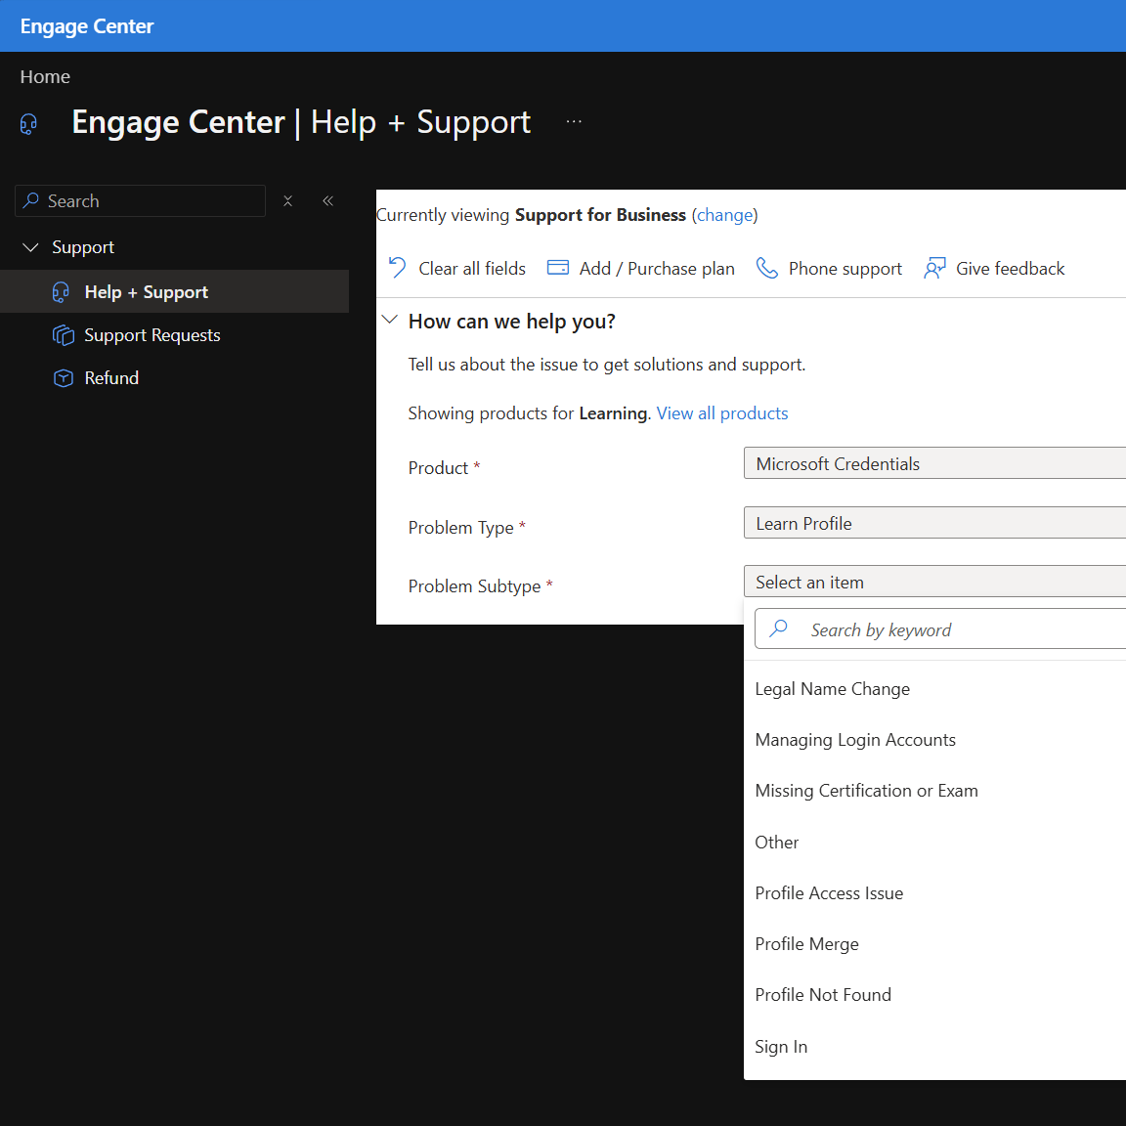
Task: Select Profile Access Issue option
Action: tap(934, 892)
